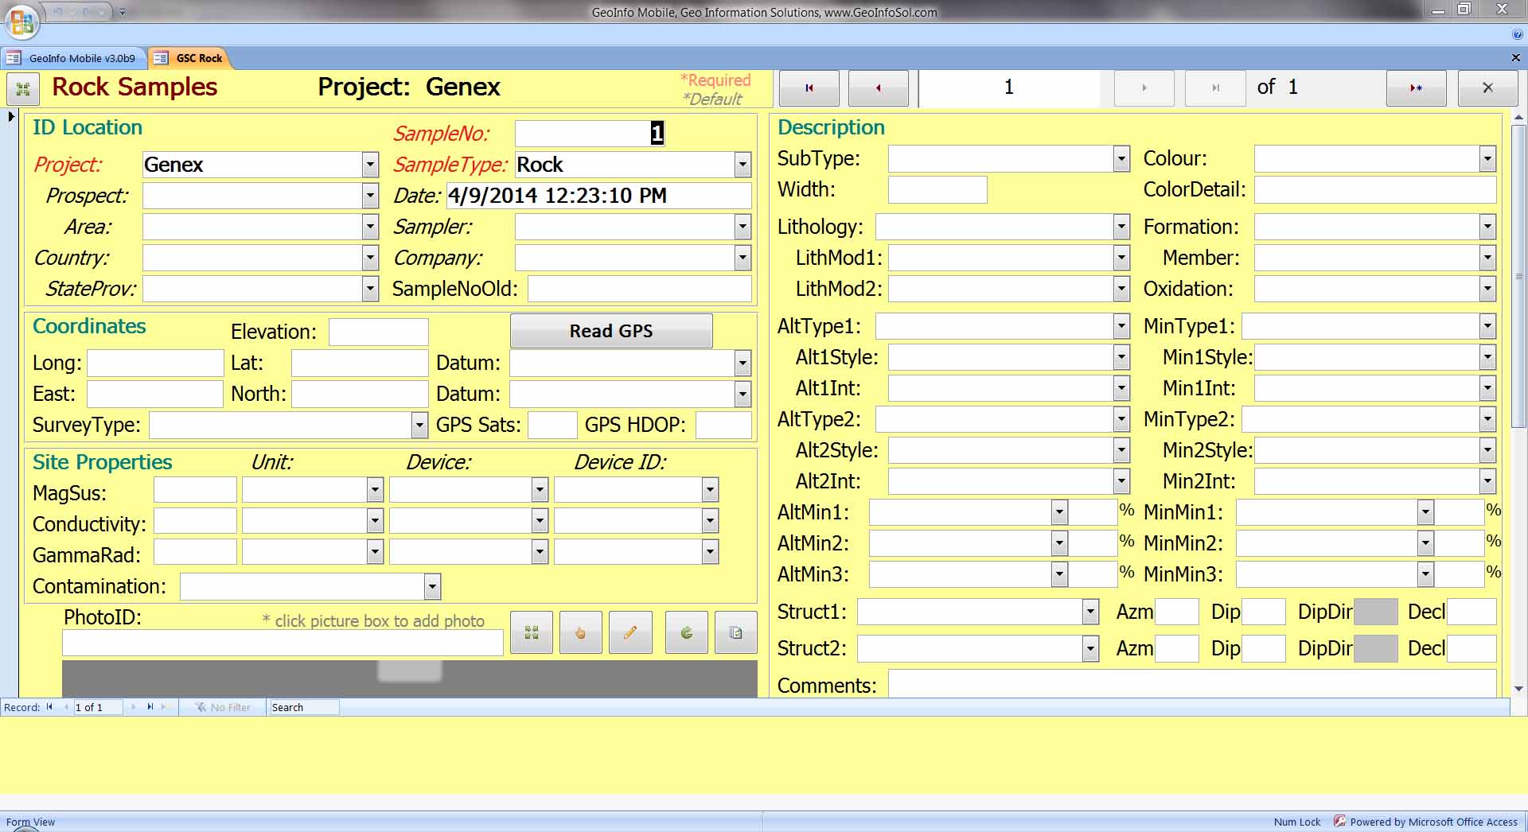Click the four-arrows expand photo button
Viewport: 1528px width, 832px height.
[x=531, y=633]
